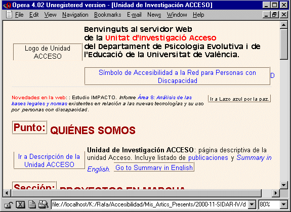
Task: Open the View menu
Action: click(50, 15)
